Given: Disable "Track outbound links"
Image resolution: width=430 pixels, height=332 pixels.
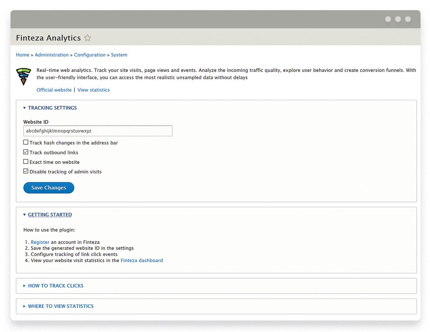Looking at the screenshot, I should pyautogui.click(x=26, y=152).
